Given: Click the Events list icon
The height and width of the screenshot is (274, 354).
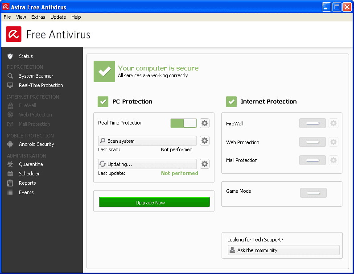Looking at the screenshot, I should [10, 192].
